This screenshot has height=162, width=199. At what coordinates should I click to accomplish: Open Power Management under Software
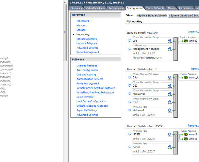(88, 84)
